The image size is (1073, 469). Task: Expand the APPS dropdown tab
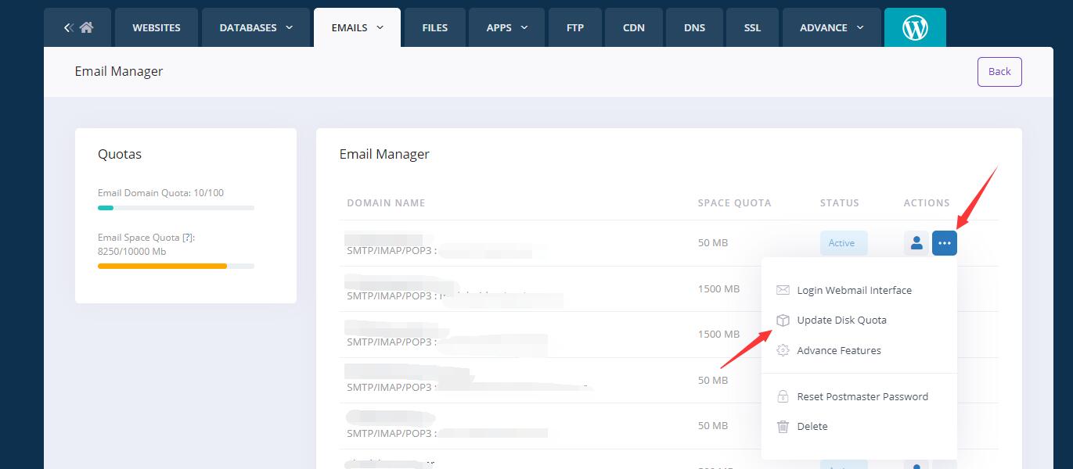point(506,27)
